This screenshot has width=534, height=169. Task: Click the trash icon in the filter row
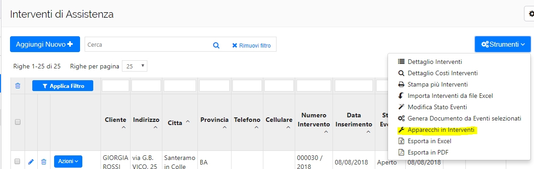[18, 86]
